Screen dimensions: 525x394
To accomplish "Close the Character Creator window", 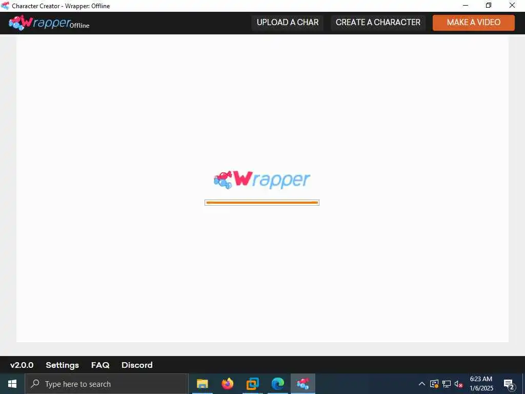I will coord(512,5).
